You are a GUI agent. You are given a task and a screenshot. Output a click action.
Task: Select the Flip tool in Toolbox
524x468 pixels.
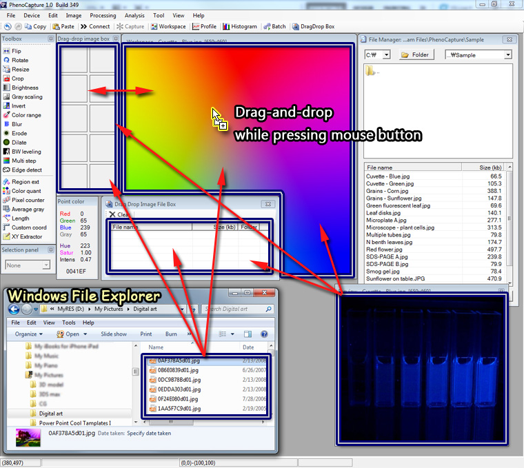coord(16,51)
